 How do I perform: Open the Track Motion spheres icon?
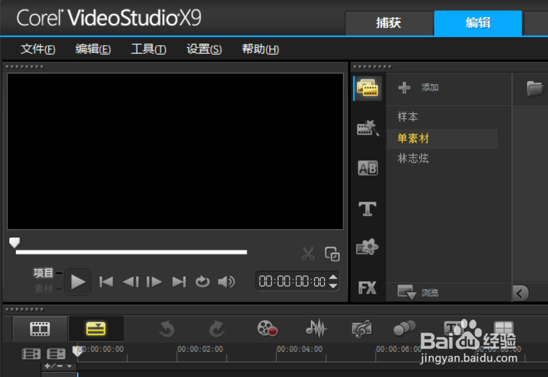[x=404, y=328]
